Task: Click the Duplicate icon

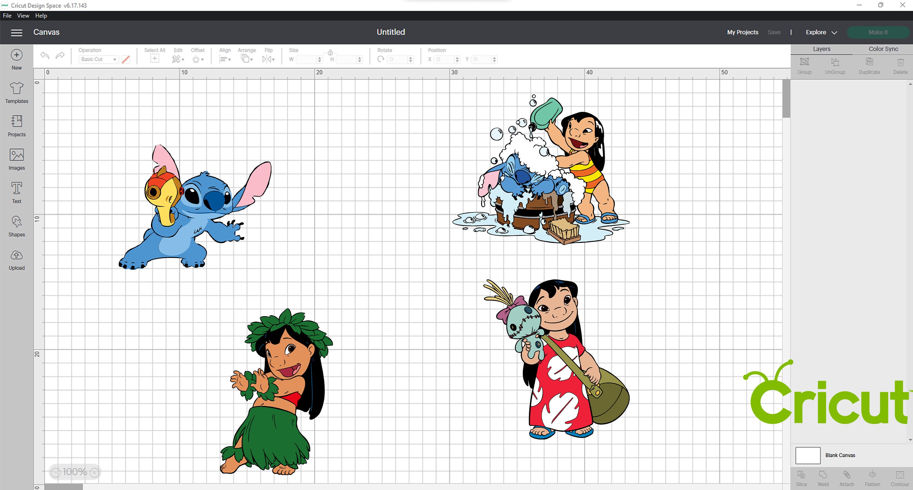Action: pos(869,62)
